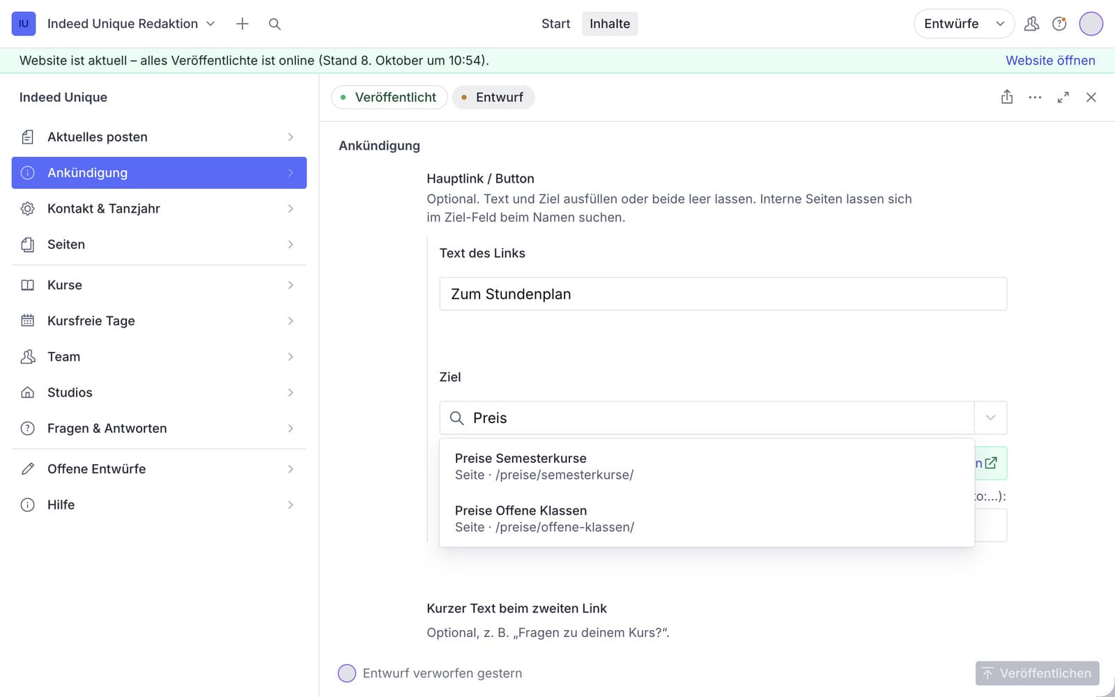1115x697 pixels.
Task: Select the active Ankündigung sidebar item
Action: pos(159,173)
